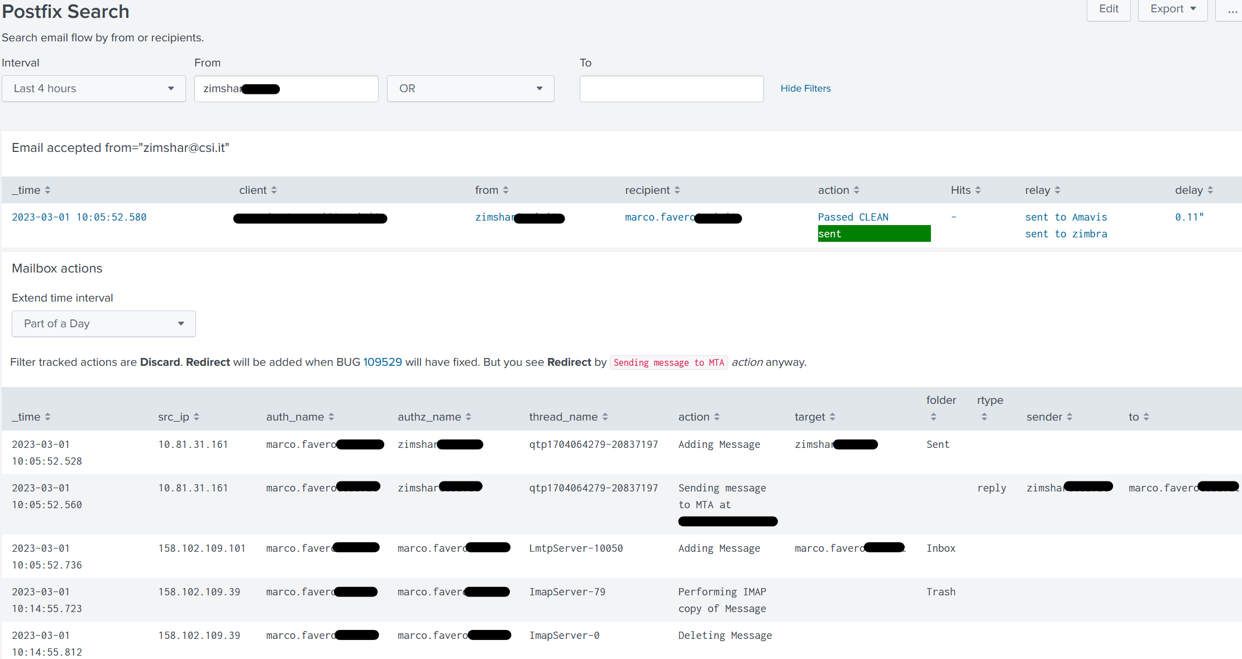The width and height of the screenshot is (1242, 659).
Task: Click the 'Deleting Message' action cell
Action: pyautogui.click(x=725, y=636)
